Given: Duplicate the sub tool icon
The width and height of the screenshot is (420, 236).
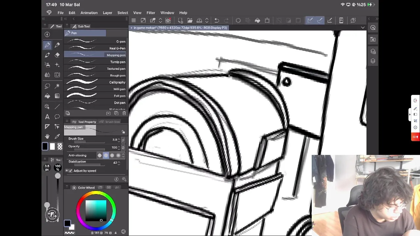Looking at the screenshot, I should pos(116,113).
